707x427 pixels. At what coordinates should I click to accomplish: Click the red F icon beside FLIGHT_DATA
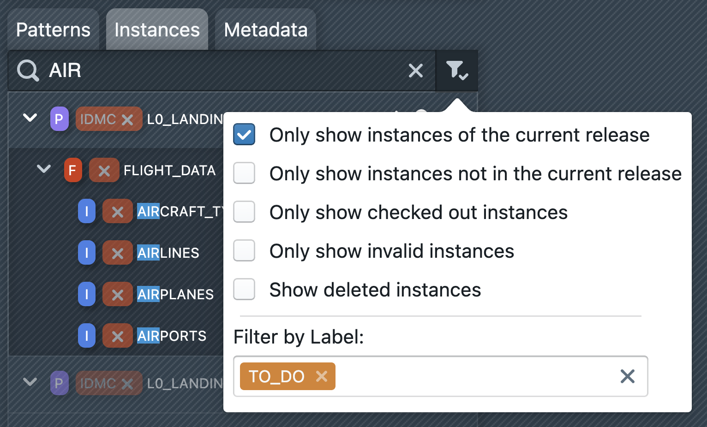tap(72, 170)
